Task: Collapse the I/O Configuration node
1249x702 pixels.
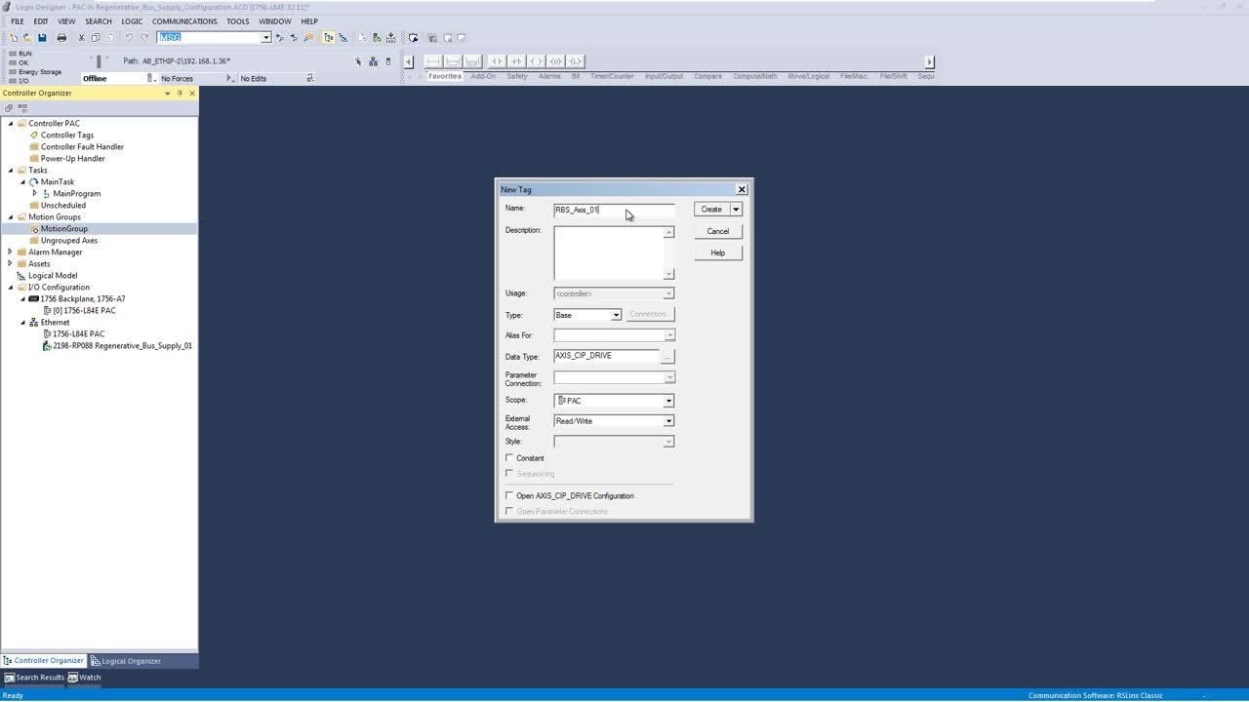Action: [11, 288]
